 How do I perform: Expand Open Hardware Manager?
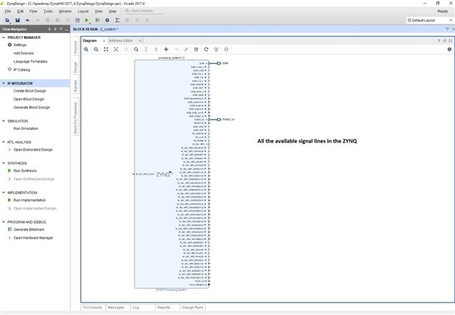pyautogui.click(x=10, y=238)
